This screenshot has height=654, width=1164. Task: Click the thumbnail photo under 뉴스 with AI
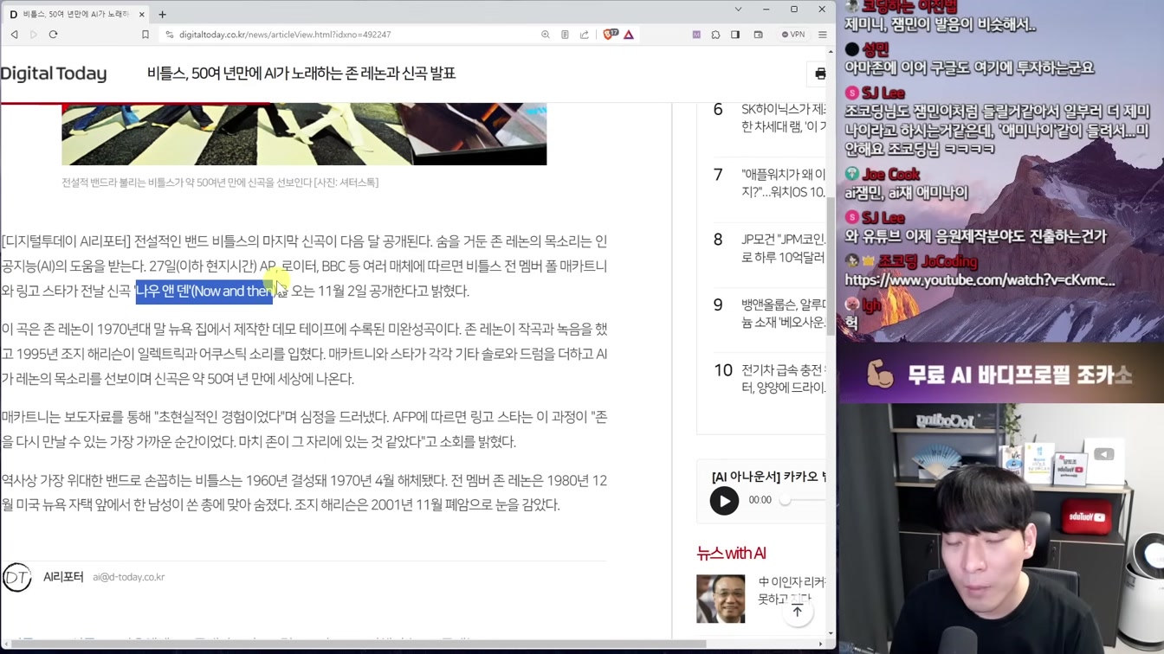[721, 599]
